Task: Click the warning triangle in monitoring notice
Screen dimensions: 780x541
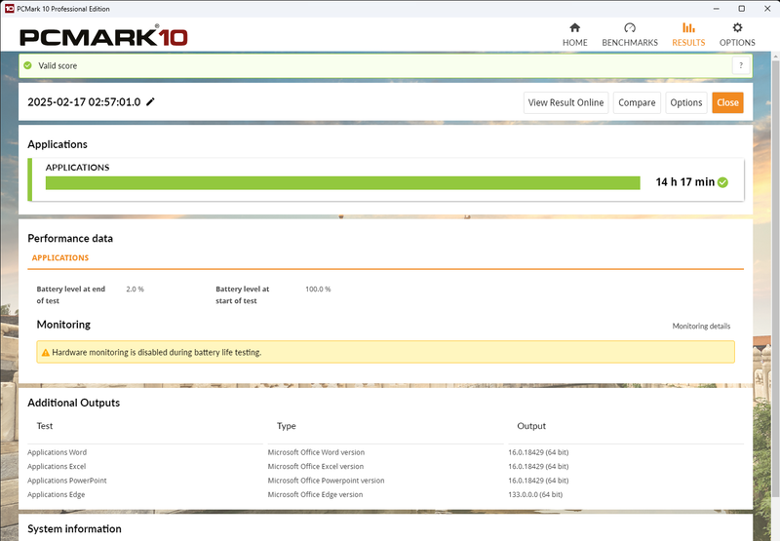Action: [x=45, y=353]
